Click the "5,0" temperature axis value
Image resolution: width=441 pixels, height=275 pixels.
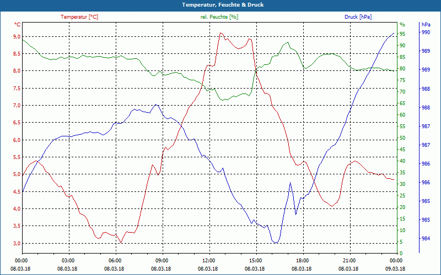pos(17,174)
